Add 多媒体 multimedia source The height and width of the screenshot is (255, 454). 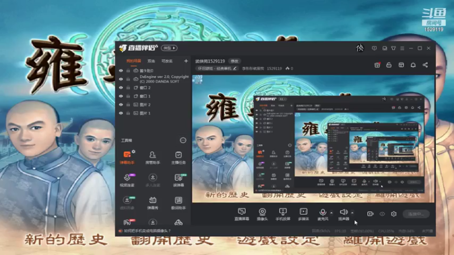pos(304,214)
